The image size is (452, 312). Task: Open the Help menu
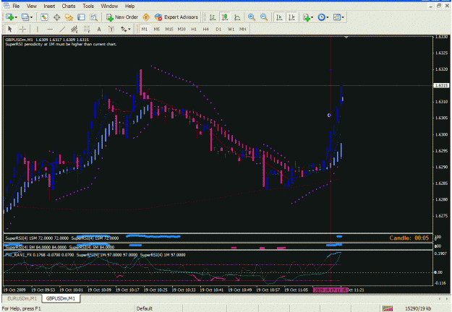pos(129,6)
